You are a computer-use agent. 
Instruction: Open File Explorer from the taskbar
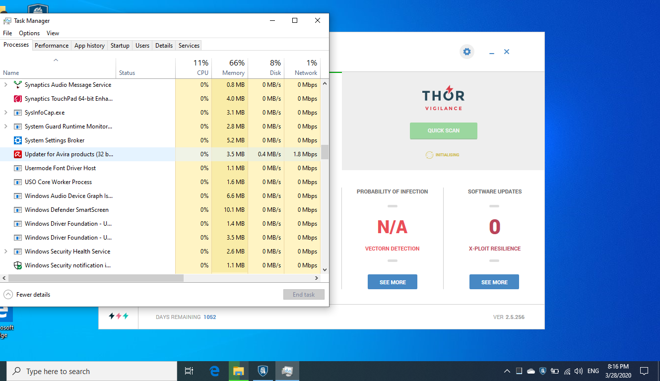(x=239, y=371)
